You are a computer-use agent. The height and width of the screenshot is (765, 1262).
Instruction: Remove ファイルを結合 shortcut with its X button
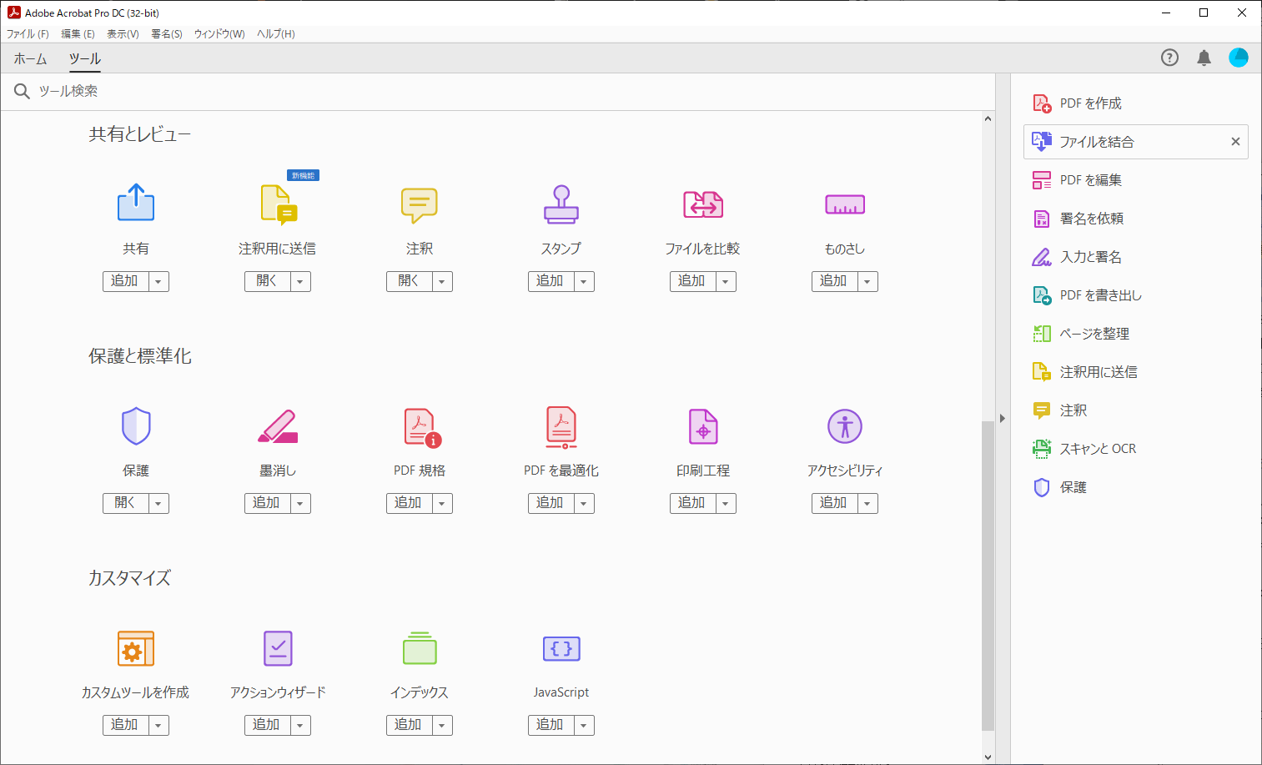coord(1235,142)
